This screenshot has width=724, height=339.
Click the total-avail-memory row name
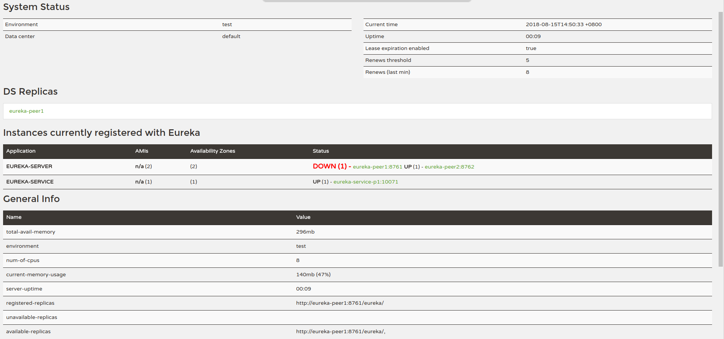point(31,232)
